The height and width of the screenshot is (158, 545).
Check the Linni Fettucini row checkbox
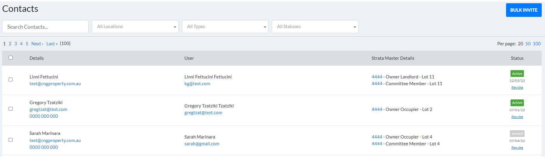point(11,80)
